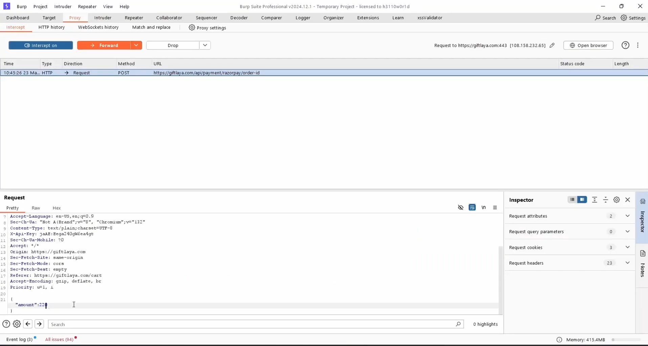Open the xssValidator tab

[x=430, y=18]
